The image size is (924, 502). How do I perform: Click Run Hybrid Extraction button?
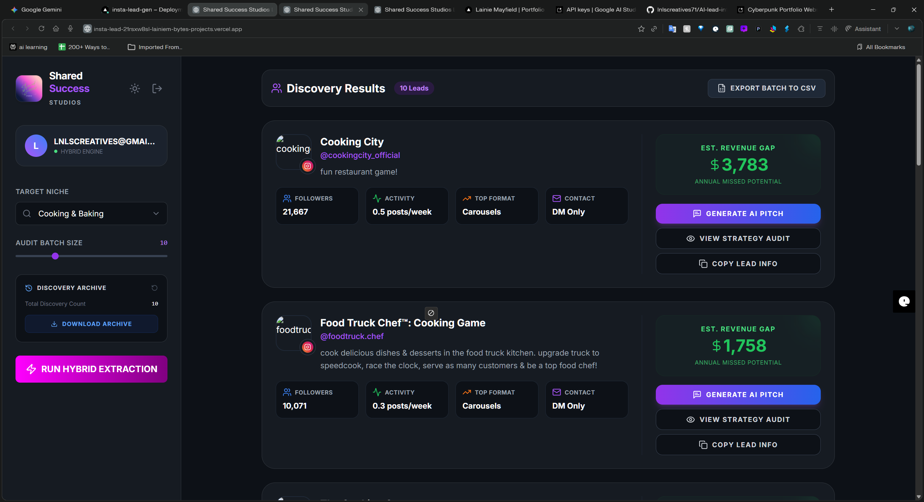[91, 369]
